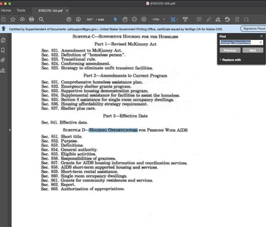Click the certificate ribbon badge icon
Viewport: 266px width, 227px height.
click(x=4, y=29)
